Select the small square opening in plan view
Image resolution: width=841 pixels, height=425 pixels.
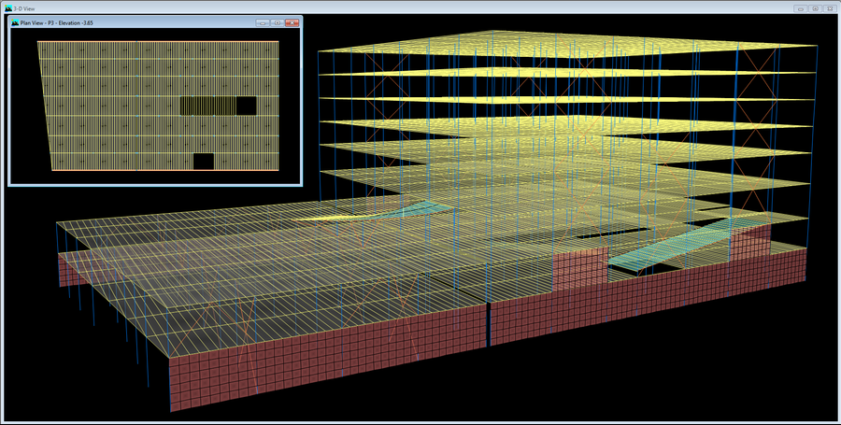(203, 162)
